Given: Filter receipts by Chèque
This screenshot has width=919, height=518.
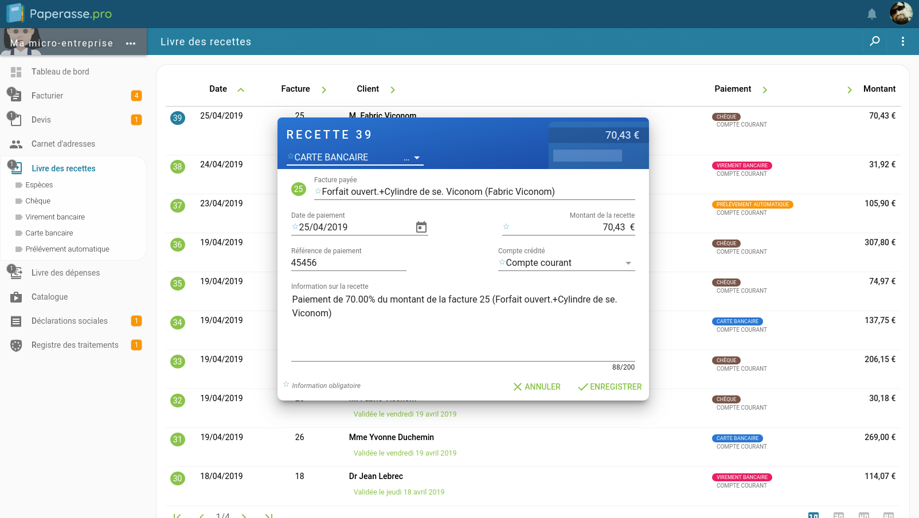Looking at the screenshot, I should (x=38, y=201).
